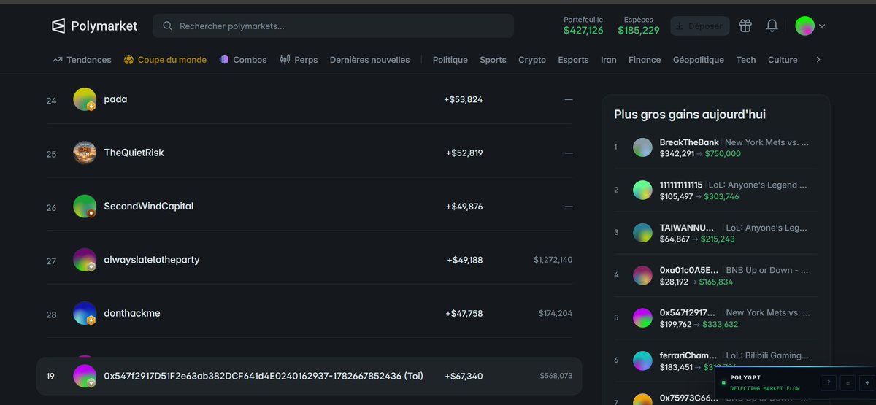Open the Espèces $185,229 balance

pos(639,26)
